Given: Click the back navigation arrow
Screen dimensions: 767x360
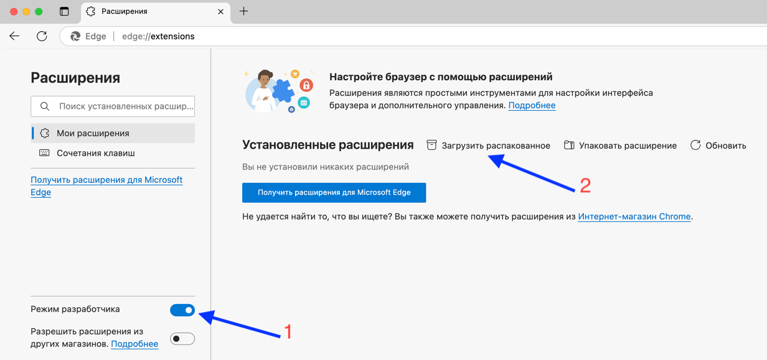Looking at the screenshot, I should tap(14, 35).
